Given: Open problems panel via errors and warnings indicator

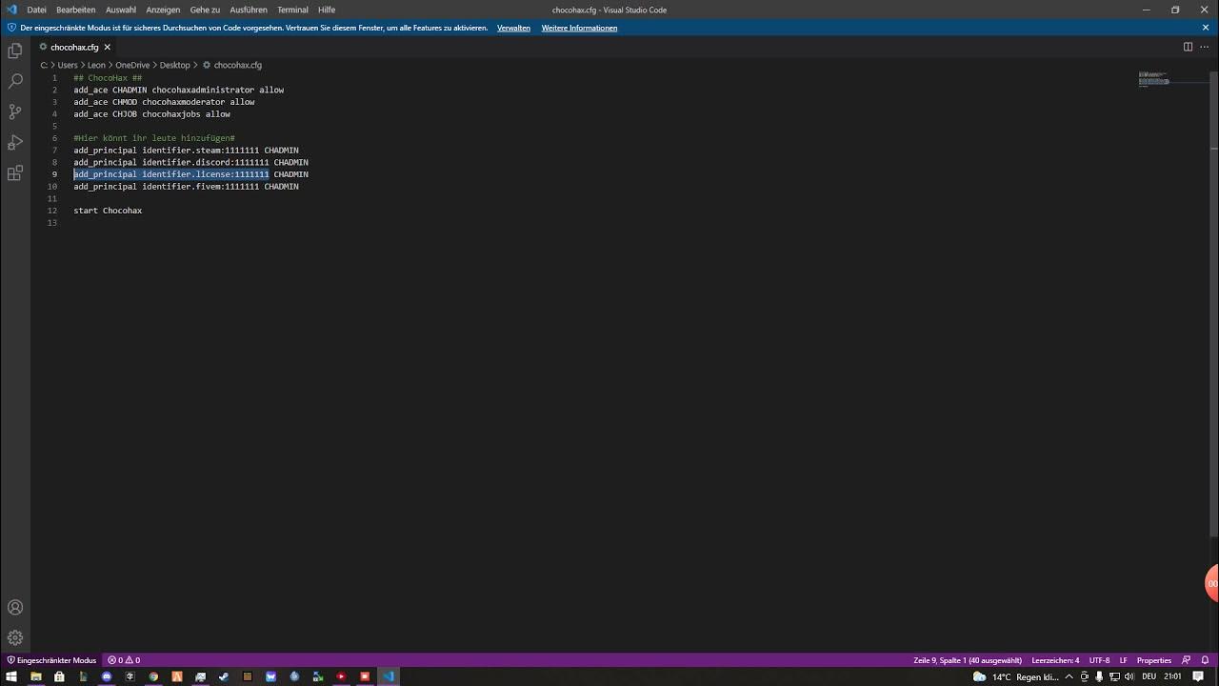Looking at the screenshot, I should 124,660.
